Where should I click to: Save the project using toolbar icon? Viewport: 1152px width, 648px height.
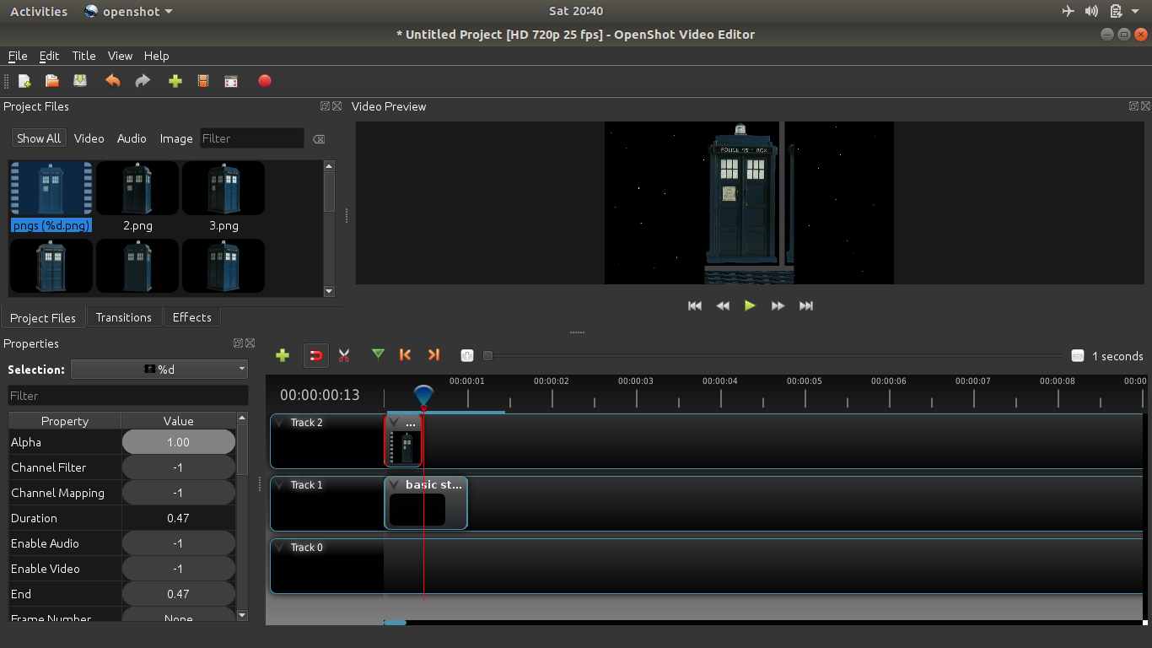[x=80, y=81]
